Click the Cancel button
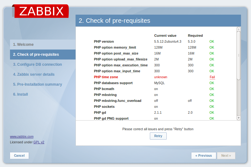 pyautogui.click(x=19, y=155)
